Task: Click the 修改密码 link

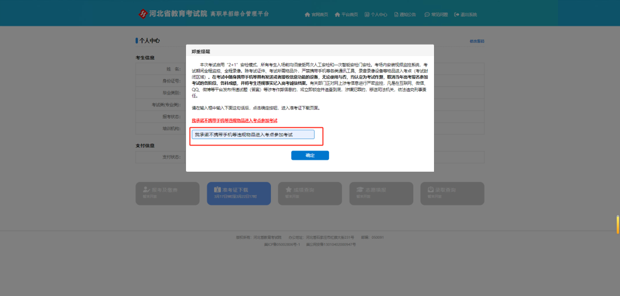Action: tap(477, 41)
